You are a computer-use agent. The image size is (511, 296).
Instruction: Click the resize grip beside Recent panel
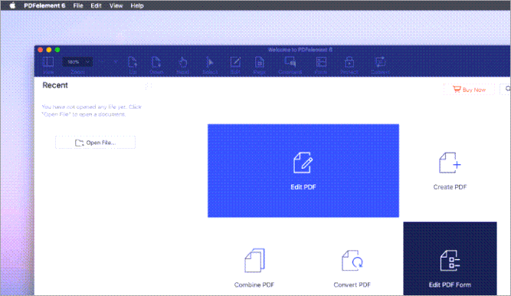coord(149,86)
